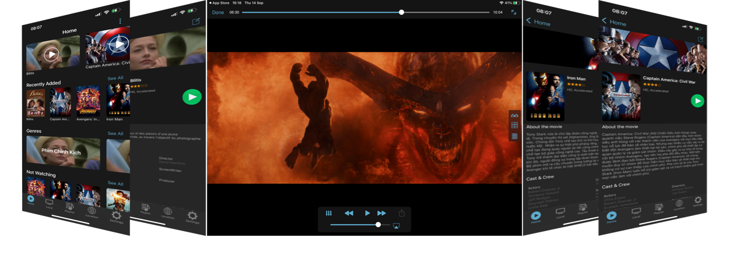Open the audio equalizer bars icon
729x262 pixels.
(329, 213)
